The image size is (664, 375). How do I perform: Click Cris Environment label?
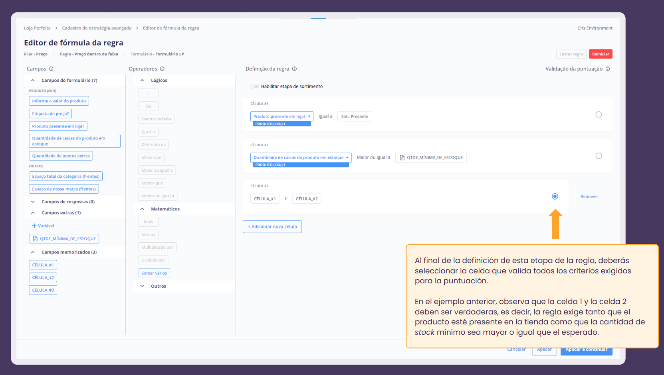[x=595, y=28]
